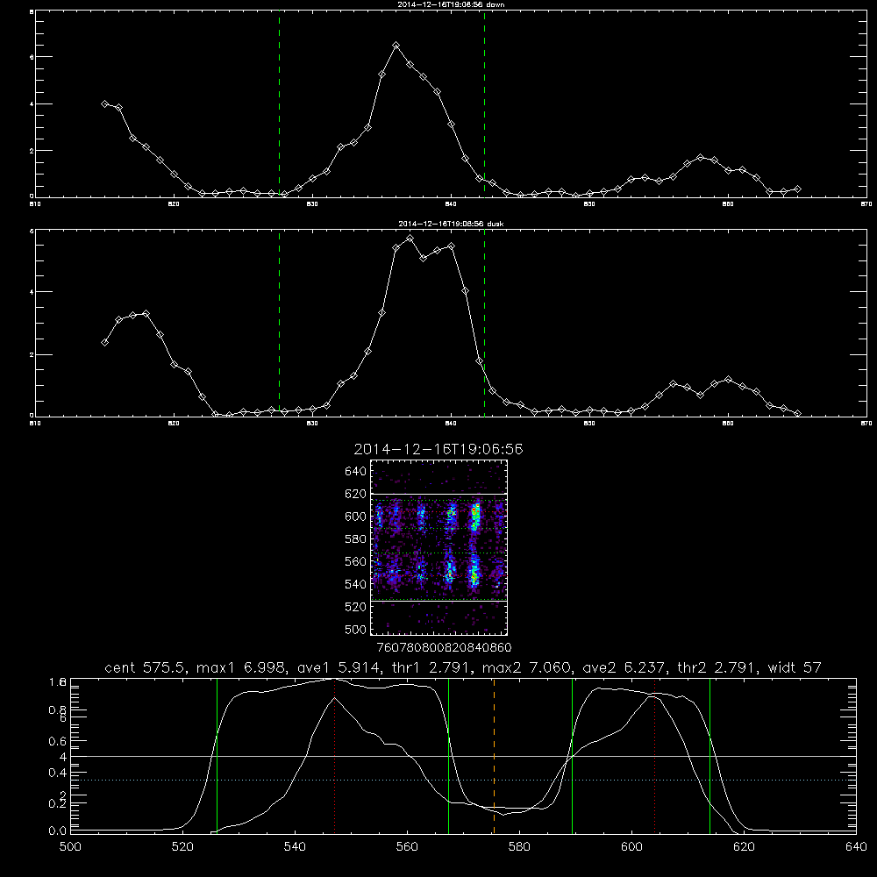Screen dimensions: 877x877
Task: Click the 'ave2 6.237' value
Action: tap(624, 667)
